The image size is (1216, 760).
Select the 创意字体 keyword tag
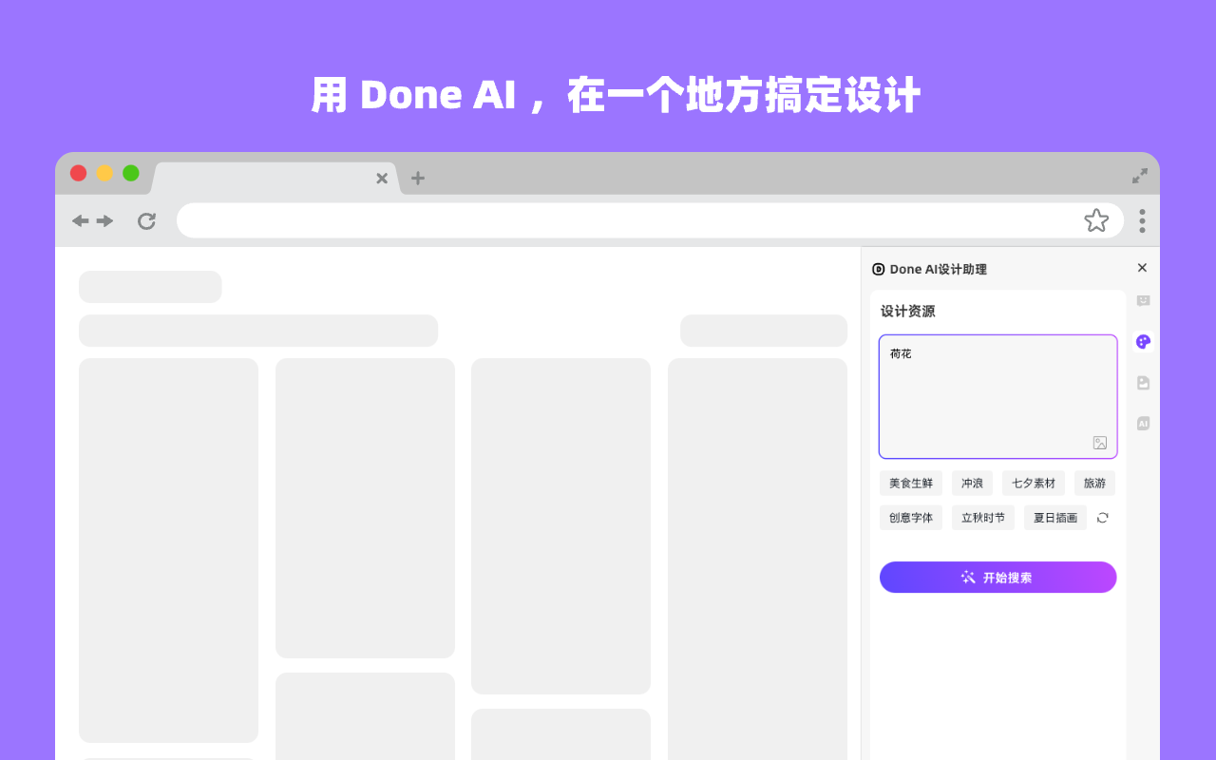[x=910, y=518]
